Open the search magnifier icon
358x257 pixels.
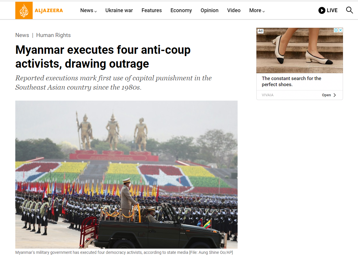349,10
